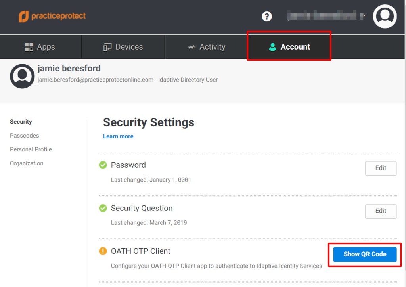Click the Activity pulse icon
Screen dimensions: 406x287
(x=192, y=47)
